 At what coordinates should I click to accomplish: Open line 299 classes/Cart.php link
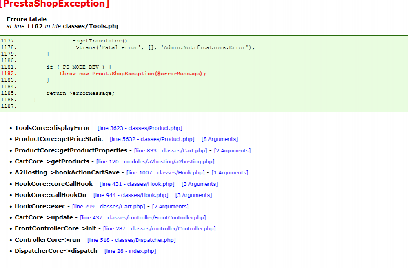tap(109, 207)
